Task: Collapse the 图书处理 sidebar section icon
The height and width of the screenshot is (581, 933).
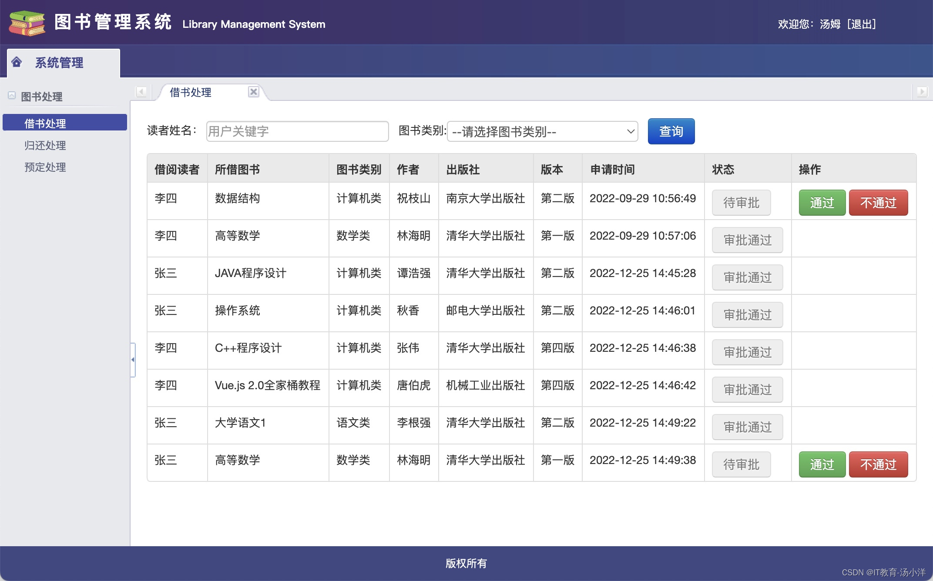Action: 12,95
